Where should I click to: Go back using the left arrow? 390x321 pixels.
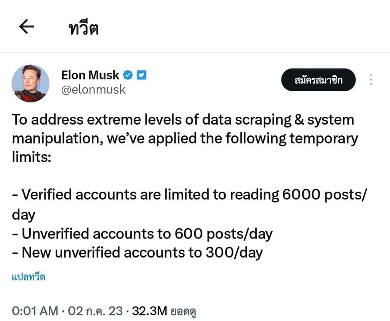click(x=27, y=27)
